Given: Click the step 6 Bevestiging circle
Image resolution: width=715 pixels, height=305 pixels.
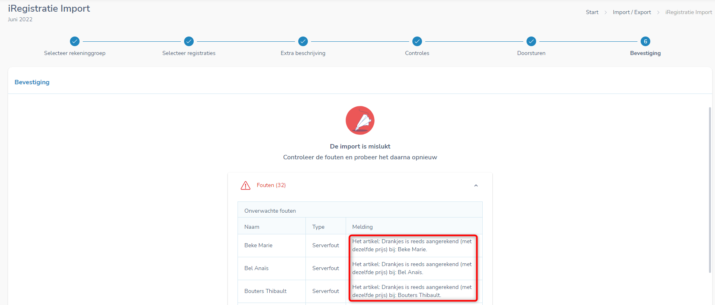Looking at the screenshot, I should click(x=645, y=41).
